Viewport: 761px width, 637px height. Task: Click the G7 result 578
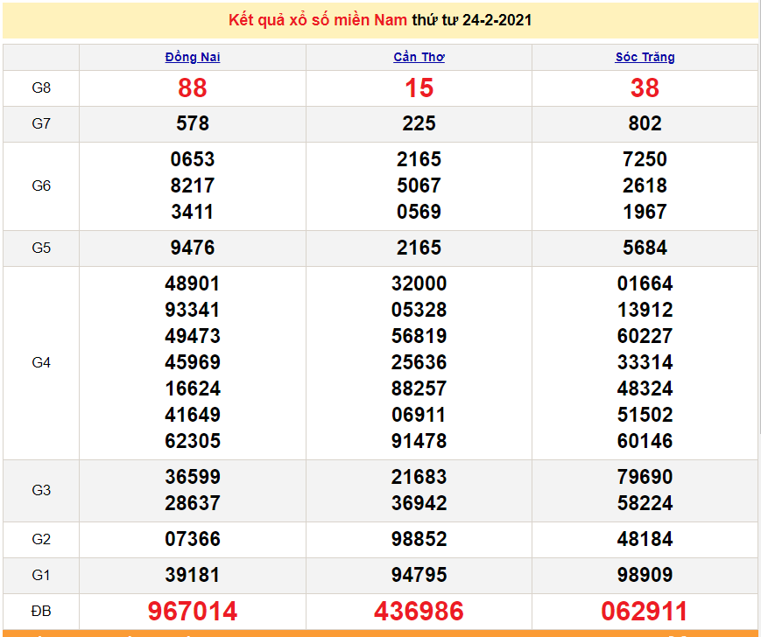tap(192, 123)
